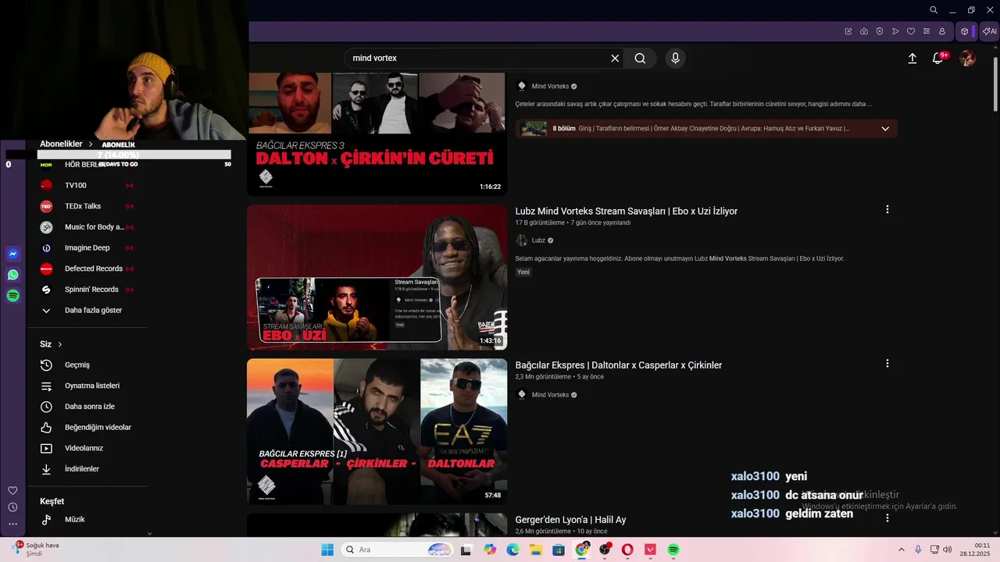Open File Explorer from the taskbar
This screenshot has height=562, width=1000.
tap(536, 550)
